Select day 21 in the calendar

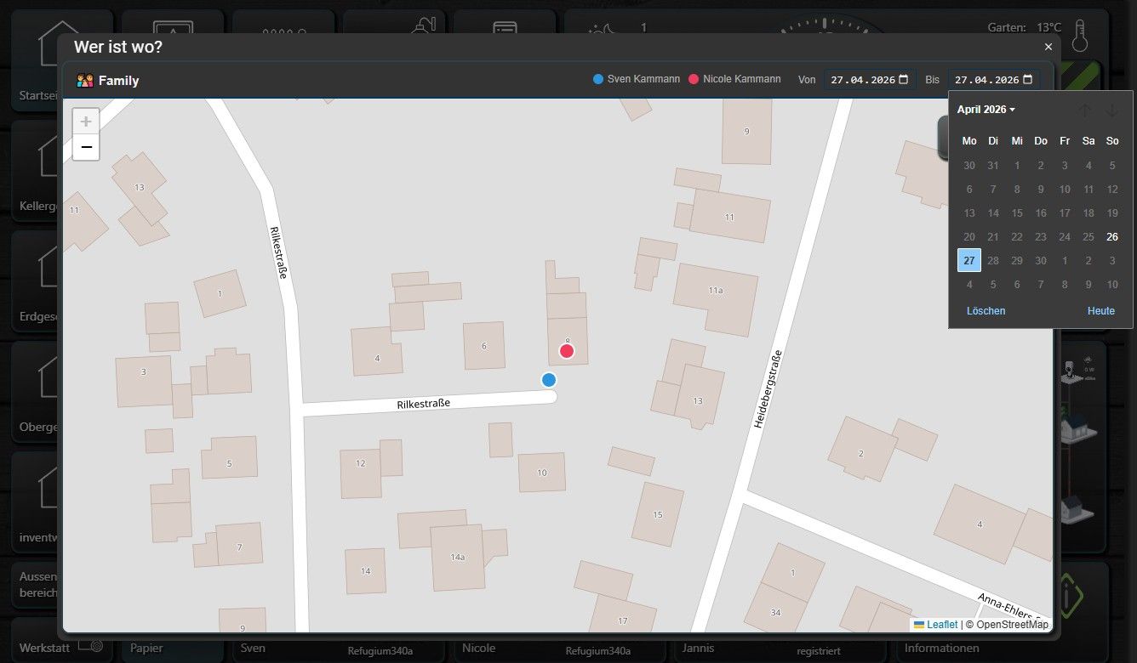click(x=993, y=236)
